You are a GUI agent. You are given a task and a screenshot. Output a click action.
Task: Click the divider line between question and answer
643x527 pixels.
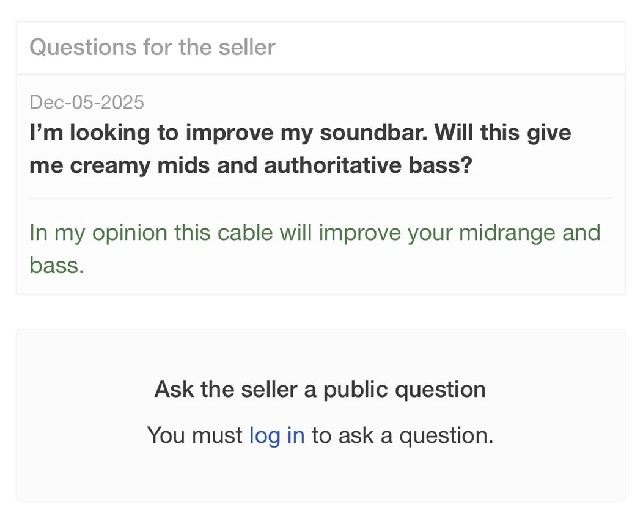pos(320,198)
